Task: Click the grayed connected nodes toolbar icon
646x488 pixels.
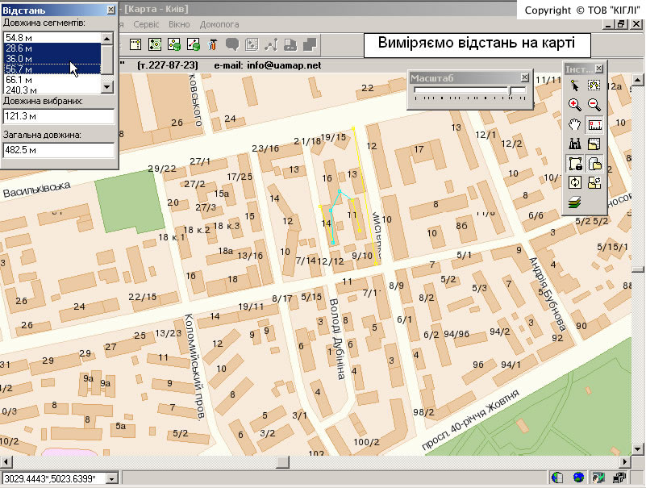Action: click(271, 44)
